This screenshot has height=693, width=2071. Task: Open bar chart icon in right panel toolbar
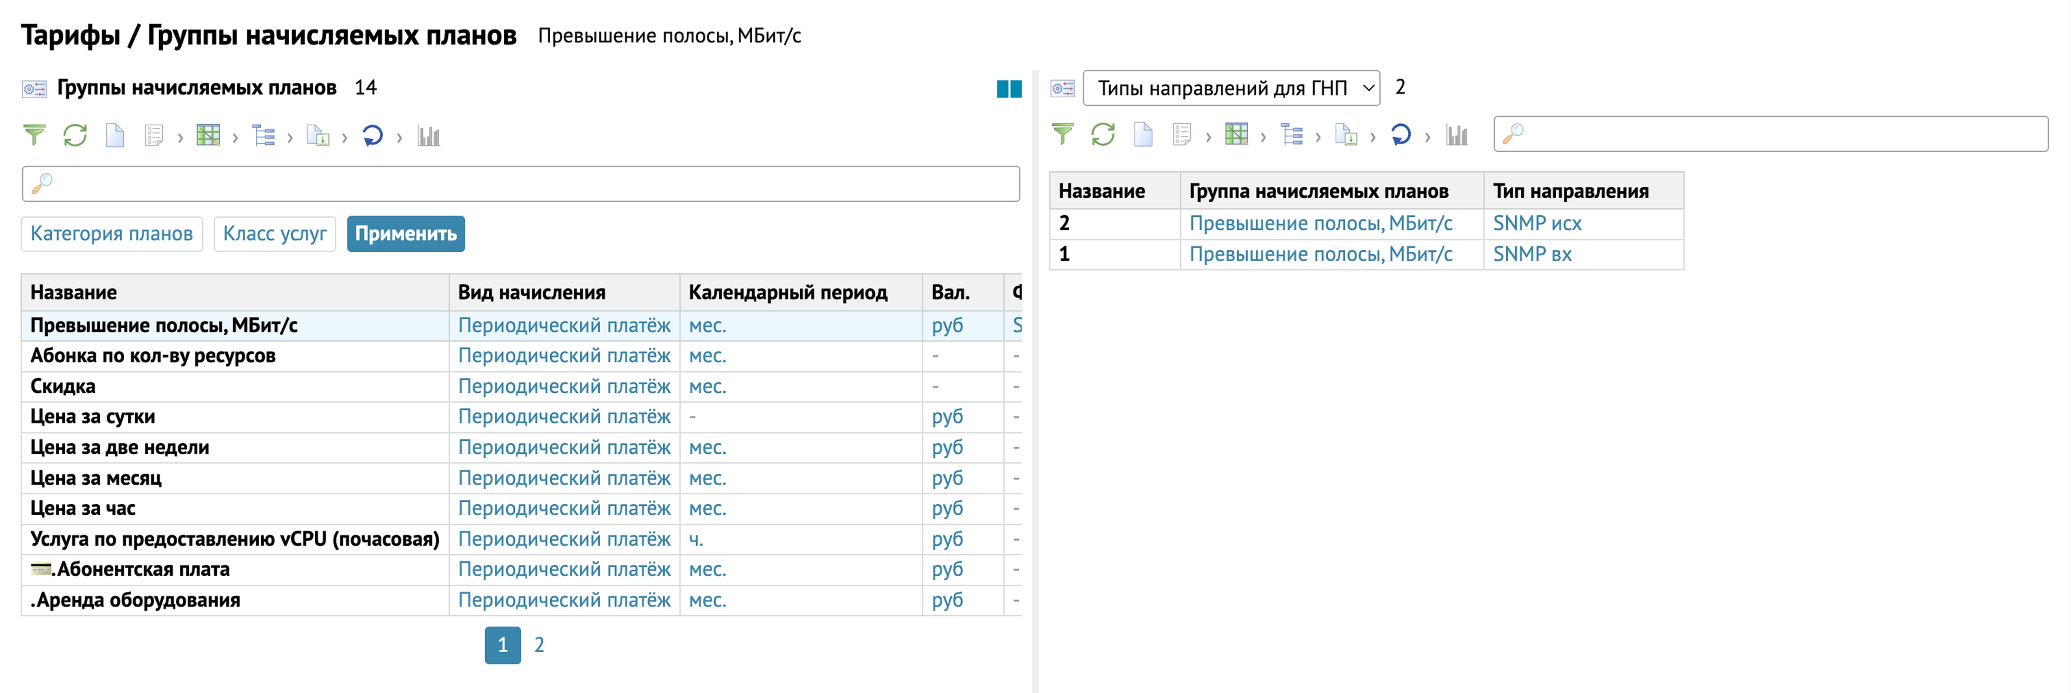pos(1457,134)
